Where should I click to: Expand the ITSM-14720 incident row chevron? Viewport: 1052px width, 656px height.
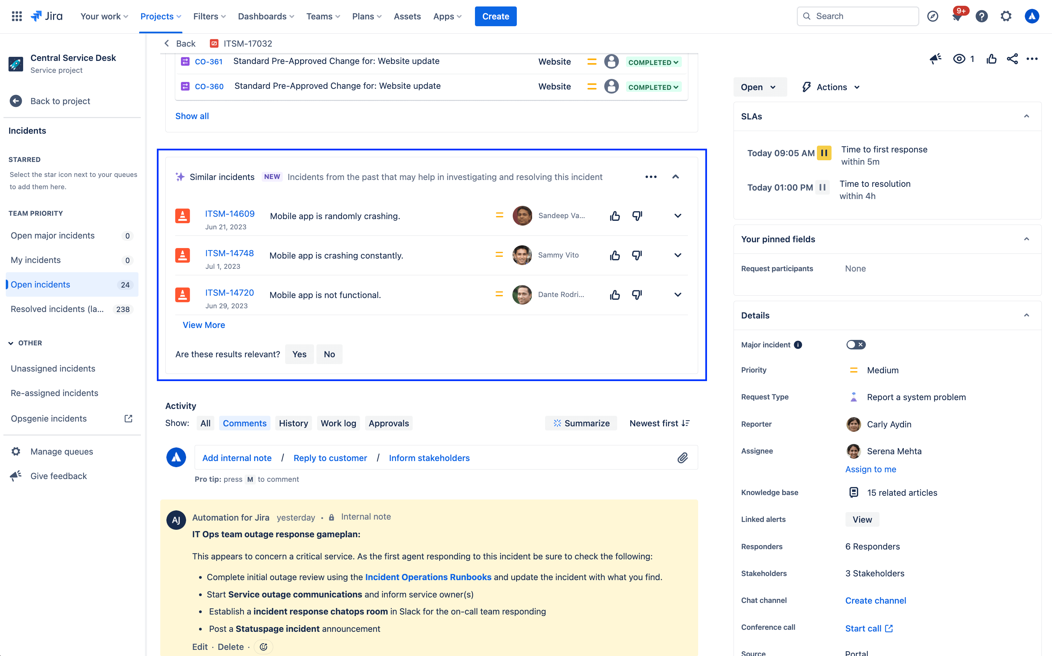[678, 295]
